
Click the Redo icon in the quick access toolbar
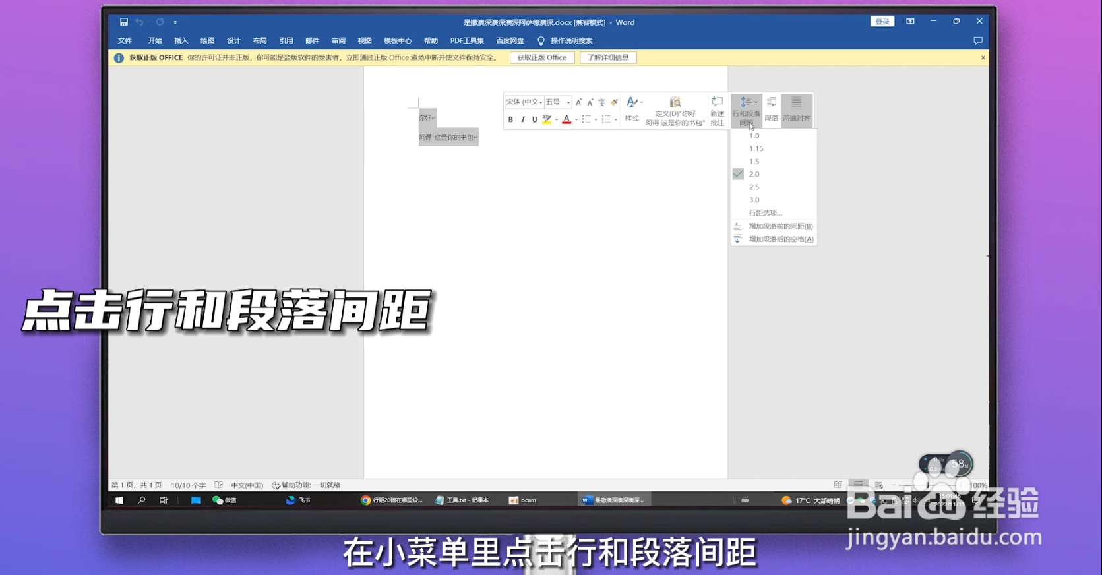click(x=160, y=22)
